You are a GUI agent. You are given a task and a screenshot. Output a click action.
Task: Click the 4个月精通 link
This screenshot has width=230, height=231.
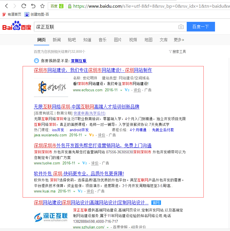point(138,130)
